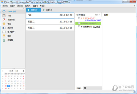137x94 pixels.
Task: Go to previous month in mini calendar
Action: pos(3,71)
